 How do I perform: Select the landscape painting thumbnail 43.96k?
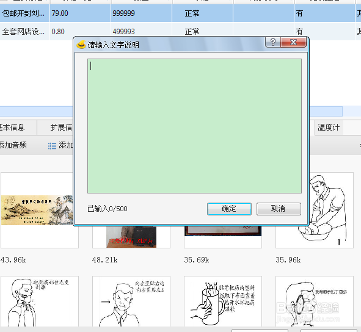(39, 210)
